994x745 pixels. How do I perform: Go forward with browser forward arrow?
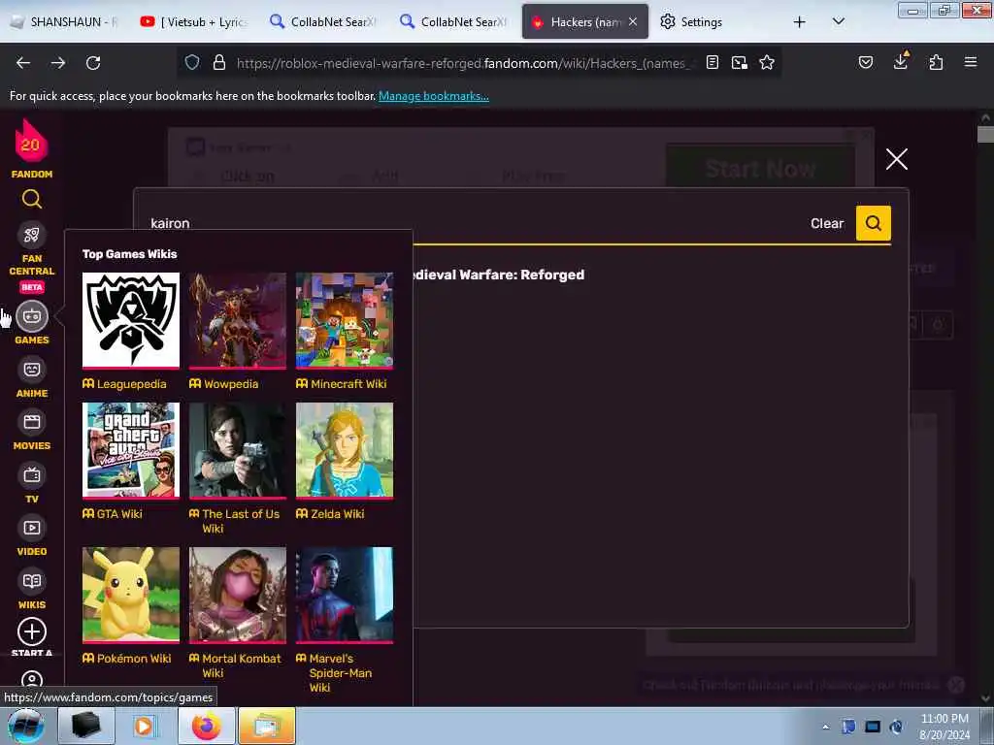(58, 63)
